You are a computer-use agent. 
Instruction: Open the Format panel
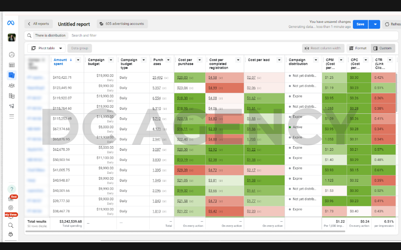coord(358,48)
